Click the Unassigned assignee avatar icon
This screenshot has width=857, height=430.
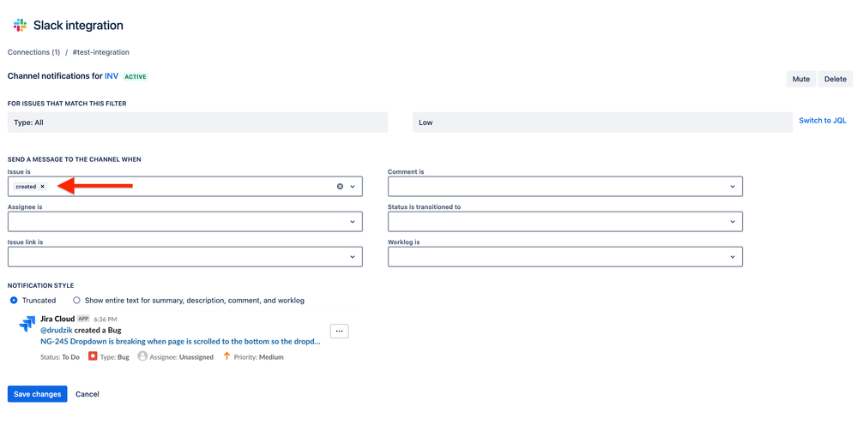pyautogui.click(x=142, y=356)
